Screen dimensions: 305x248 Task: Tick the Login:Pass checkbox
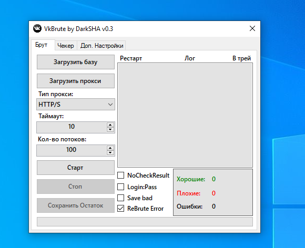click(120, 187)
